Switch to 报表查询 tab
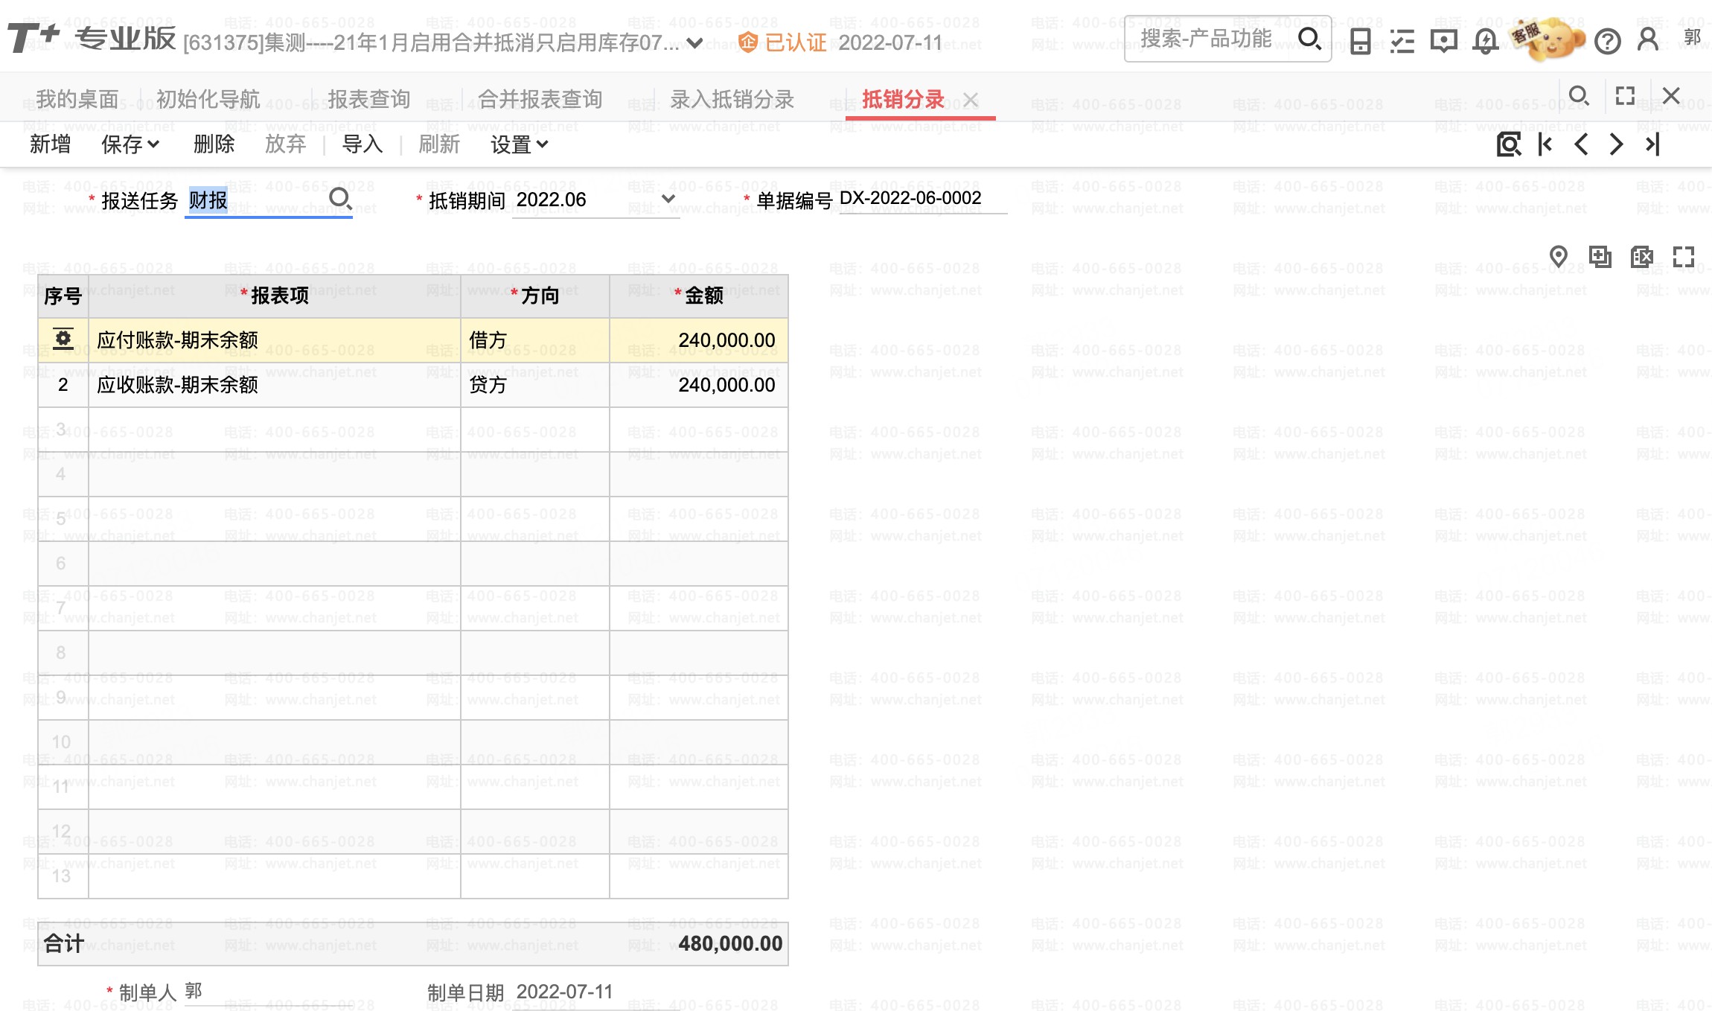This screenshot has width=1712, height=1011. click(x=369, y=99)
